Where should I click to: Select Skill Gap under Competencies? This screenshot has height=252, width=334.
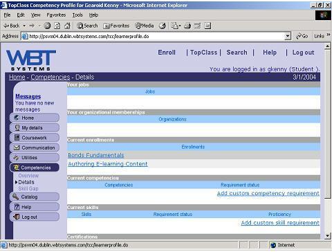[x=28, y=189]
